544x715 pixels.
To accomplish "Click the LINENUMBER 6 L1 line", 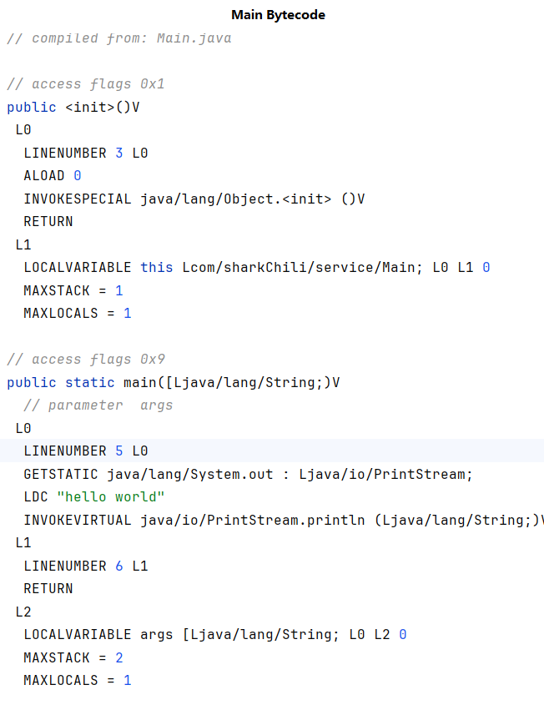I will pyautogui.click(x=85, y=566).
